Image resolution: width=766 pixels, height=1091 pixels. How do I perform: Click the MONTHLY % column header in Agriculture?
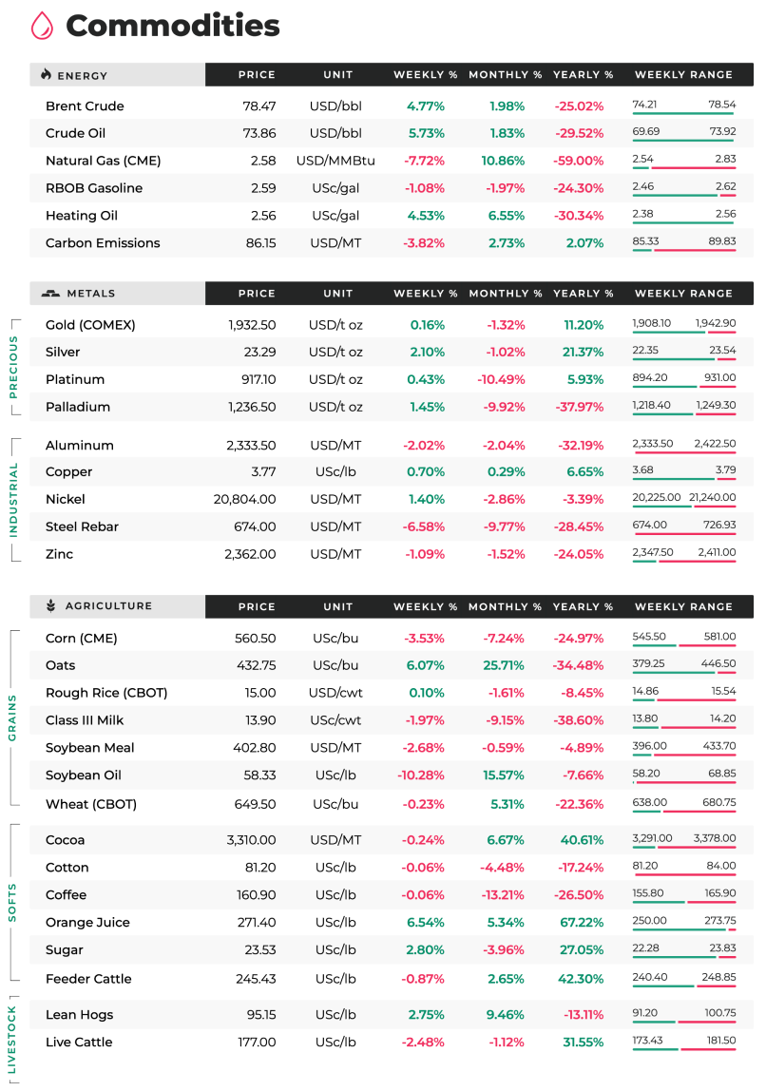pos(505,606)
